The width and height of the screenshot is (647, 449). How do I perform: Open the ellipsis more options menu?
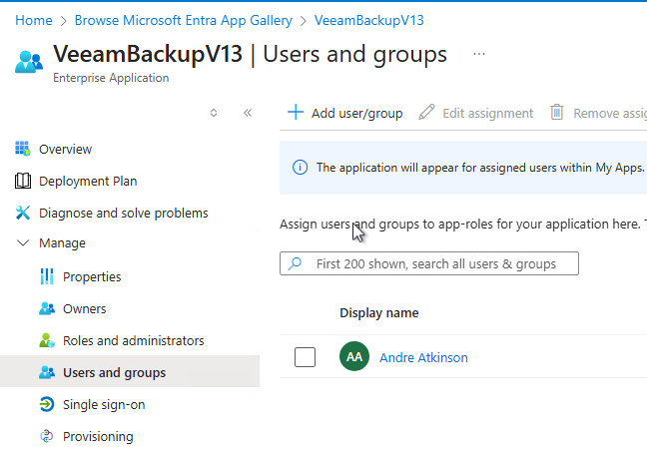(479, 54)
